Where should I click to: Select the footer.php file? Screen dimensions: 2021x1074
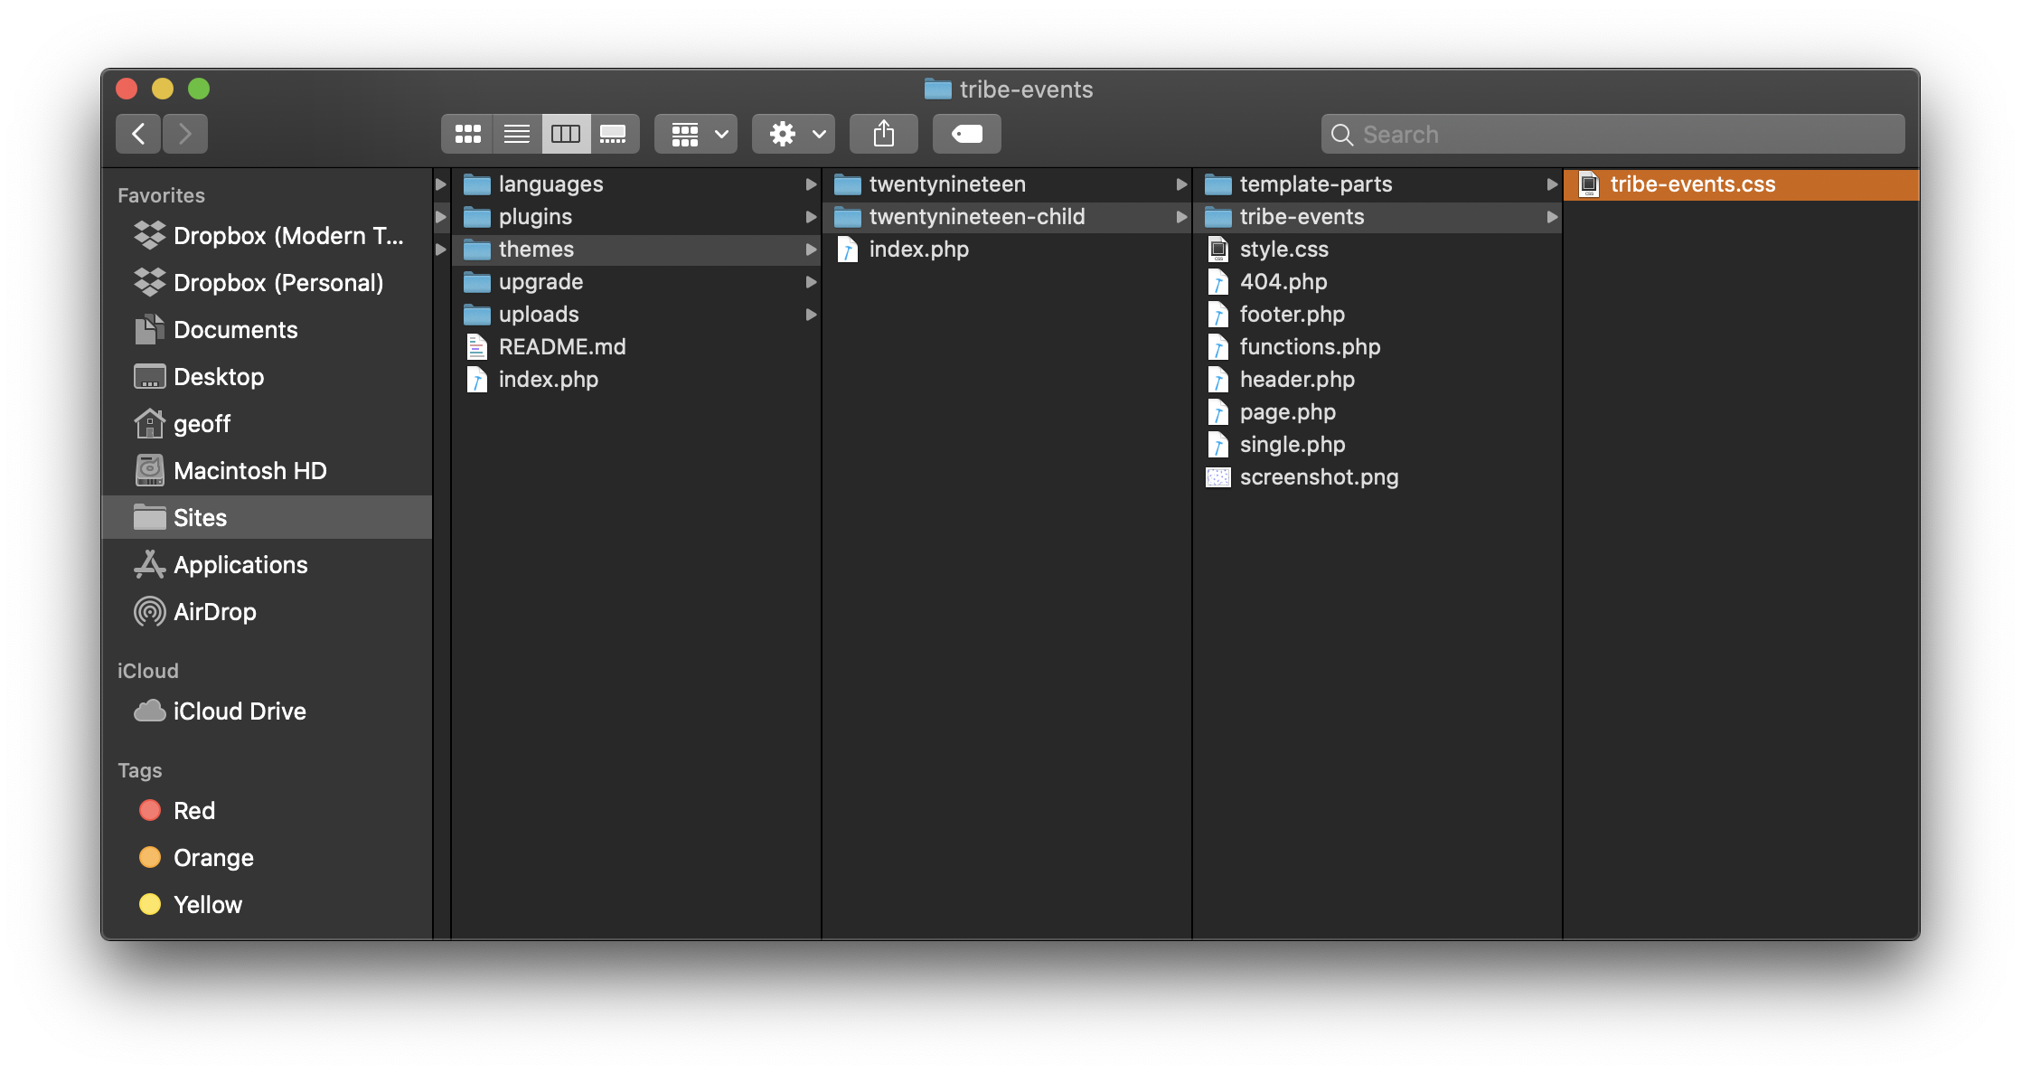pos(1377,315)
